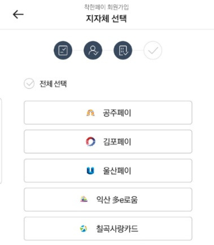Go back using the left arrow
The height and width of the screenshot is (245, 214).
pyautogui.click(x=18, y=14)
